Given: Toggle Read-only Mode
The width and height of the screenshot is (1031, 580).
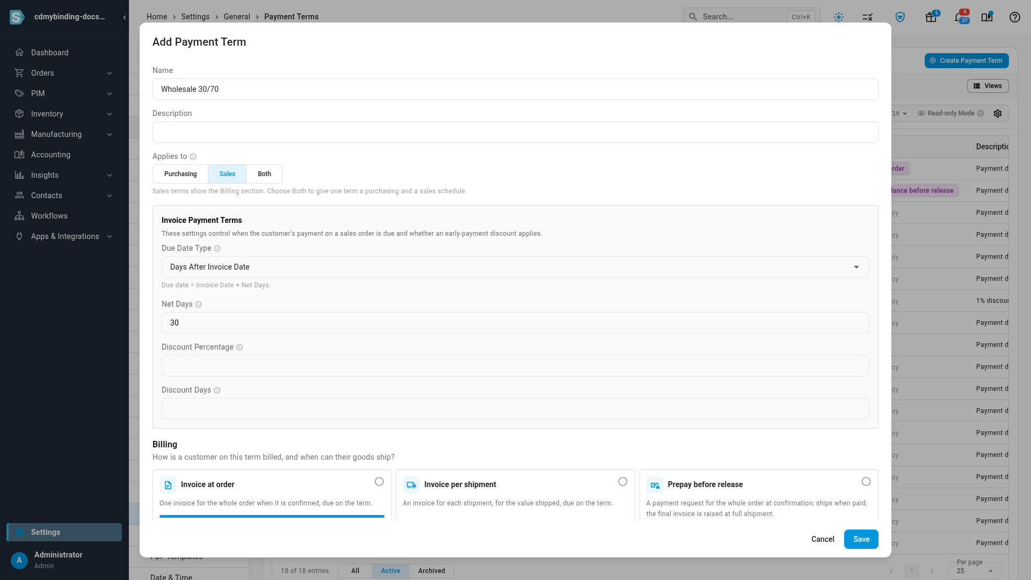Looking at the screenshot, I should click(950, 113).
